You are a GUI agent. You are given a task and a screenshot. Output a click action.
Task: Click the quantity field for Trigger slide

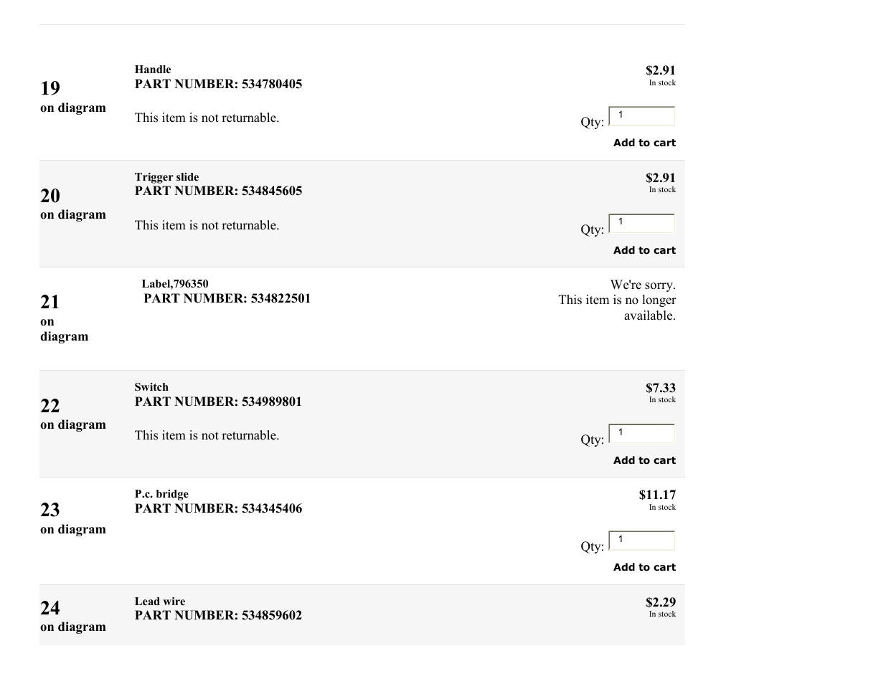[642, 223]
